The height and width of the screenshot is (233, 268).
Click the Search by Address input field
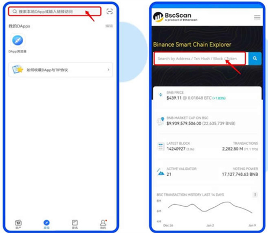(x=200, y=58)
